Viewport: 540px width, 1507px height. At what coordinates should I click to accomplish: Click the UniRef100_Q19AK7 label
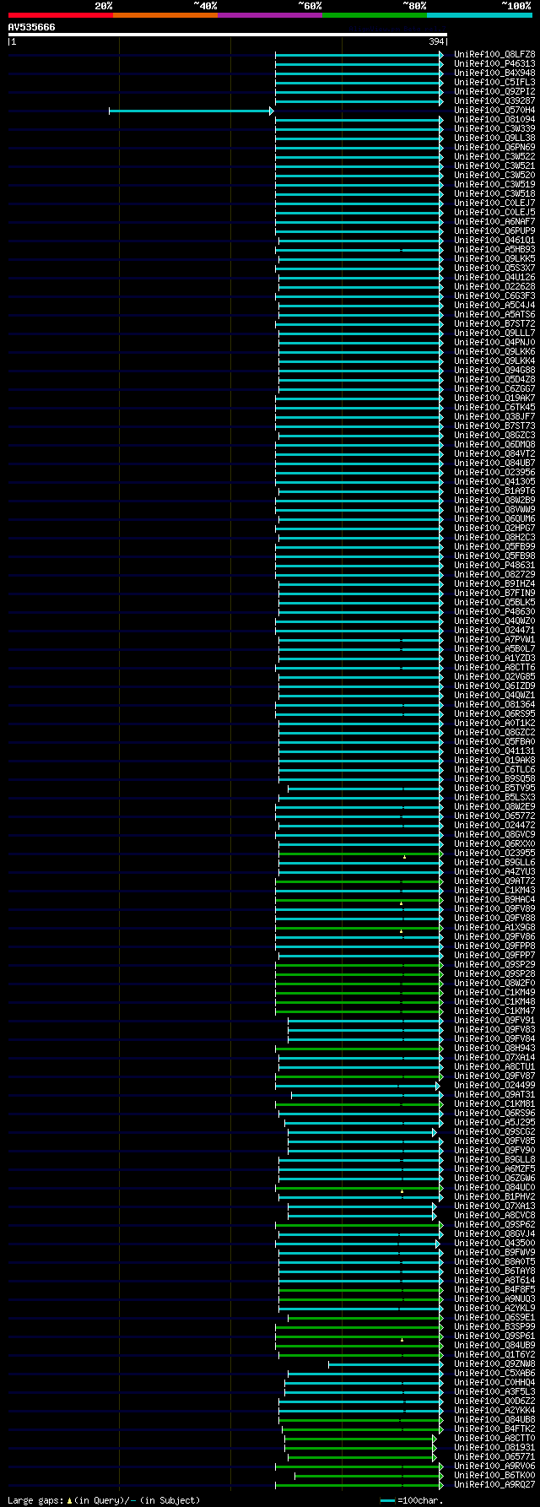(x=494, y=398)
